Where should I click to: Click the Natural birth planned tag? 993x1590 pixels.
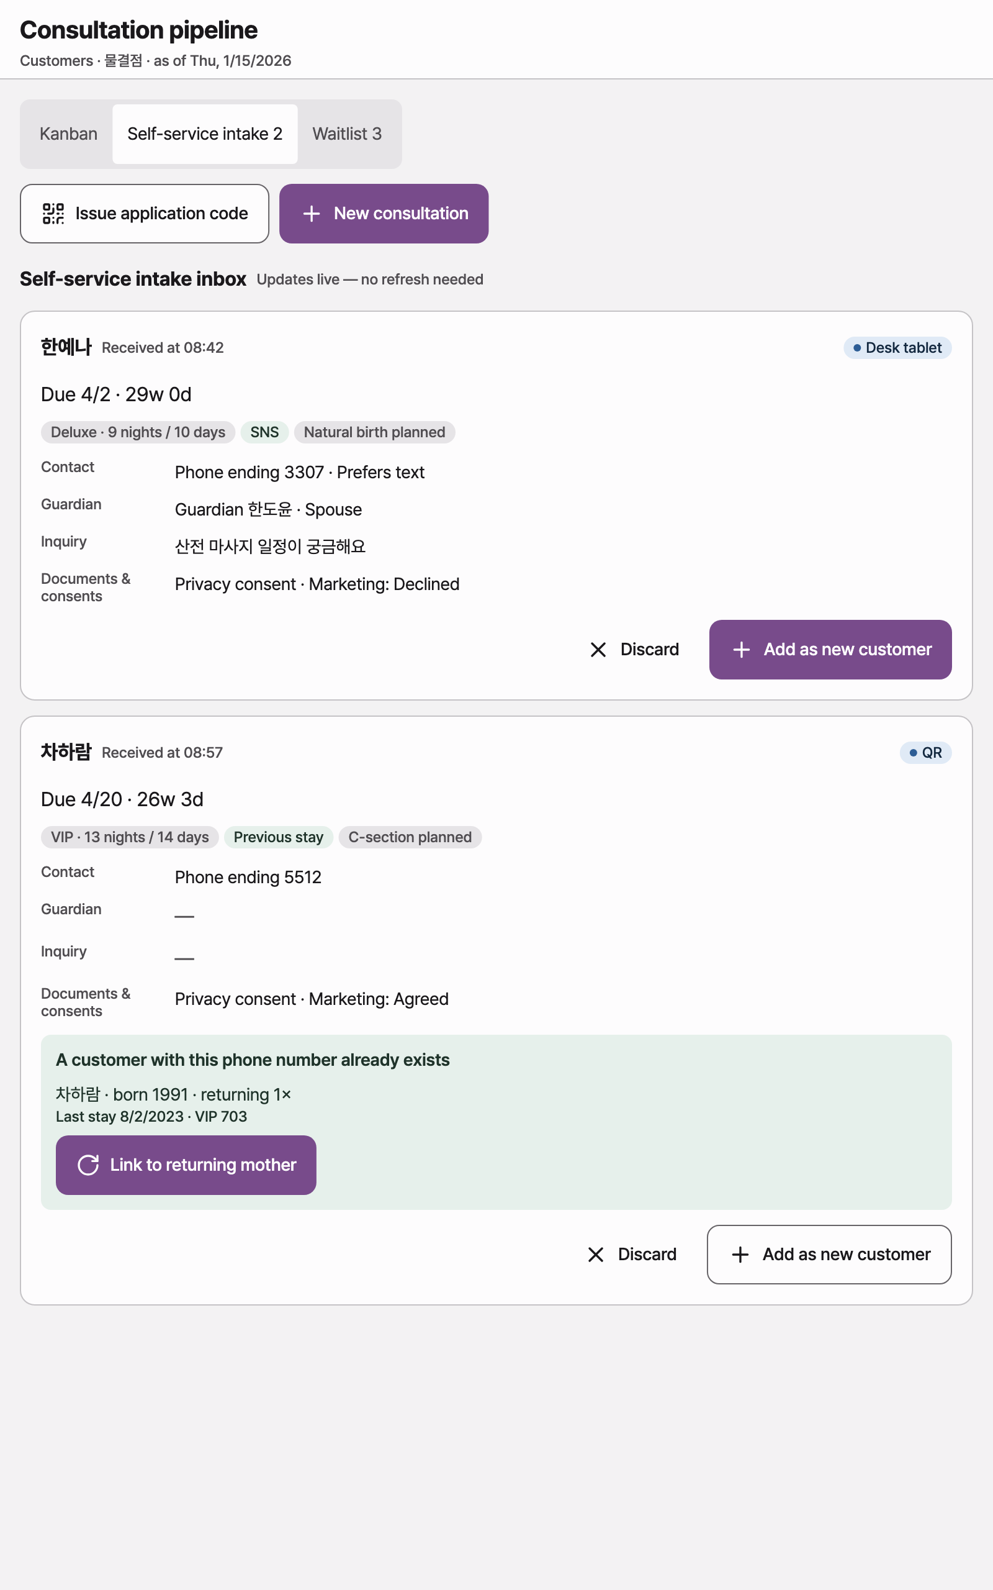tap(374, 432)
